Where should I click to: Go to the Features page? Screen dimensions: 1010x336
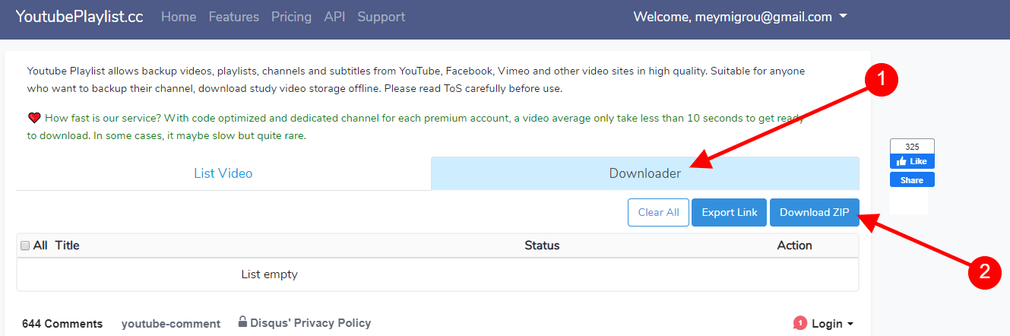pyautogui.click(x=233, y=17)
